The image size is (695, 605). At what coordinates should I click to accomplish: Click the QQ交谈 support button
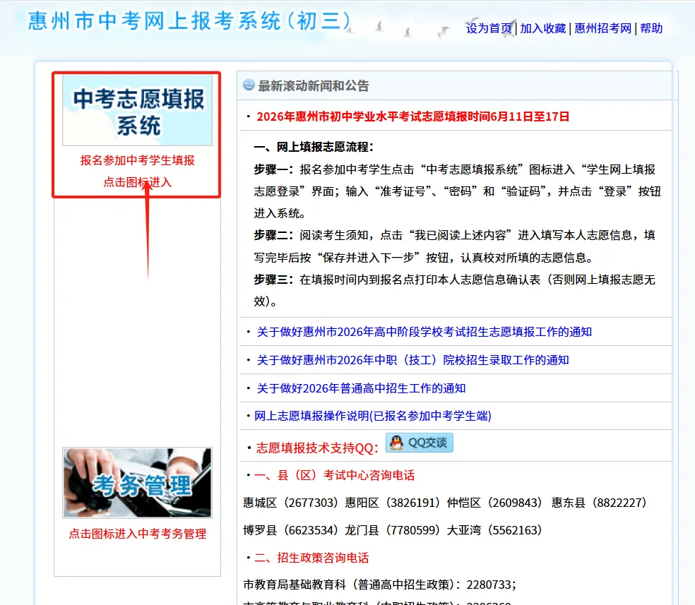[x=420, y=443]
